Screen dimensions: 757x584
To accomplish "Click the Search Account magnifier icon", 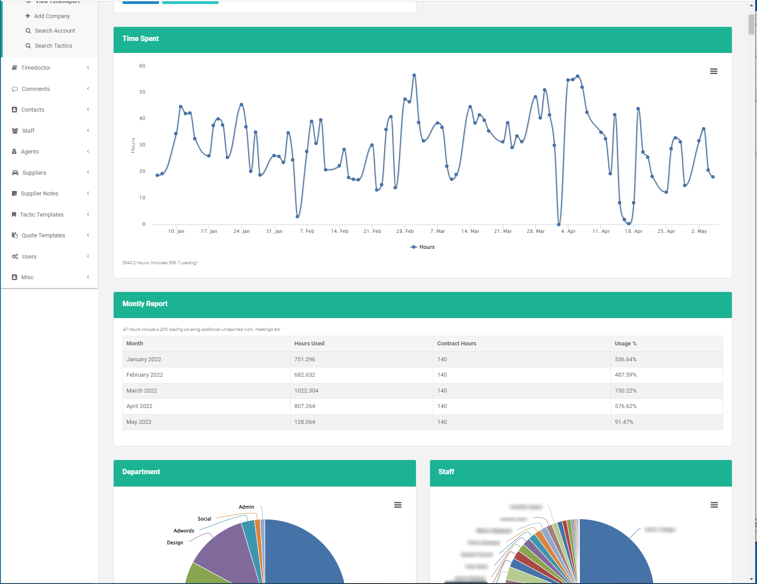I will click(x=28, y=31).
